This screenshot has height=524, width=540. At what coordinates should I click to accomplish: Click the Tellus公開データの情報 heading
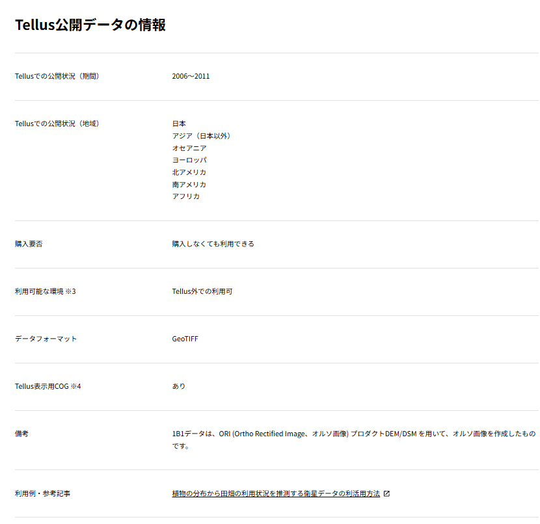click(x=90, y=25)
